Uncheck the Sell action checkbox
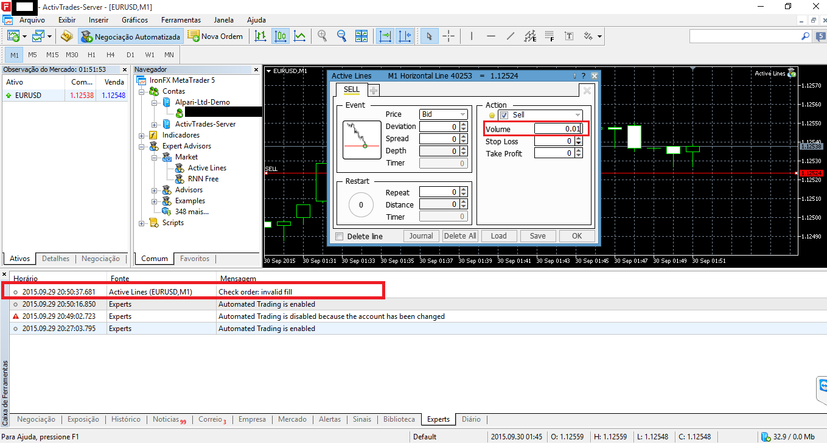The image size is (827, 443). click(504, 115)
